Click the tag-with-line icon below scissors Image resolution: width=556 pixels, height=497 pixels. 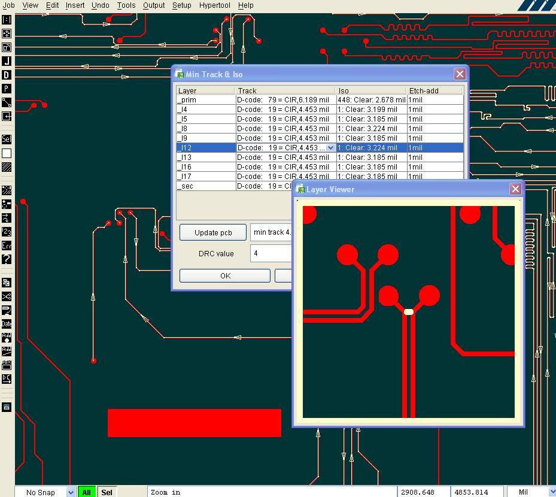pyautogui.click(x=7, y=310)
